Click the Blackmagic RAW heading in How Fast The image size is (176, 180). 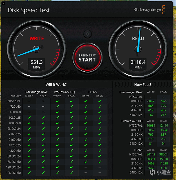[131, 92]
